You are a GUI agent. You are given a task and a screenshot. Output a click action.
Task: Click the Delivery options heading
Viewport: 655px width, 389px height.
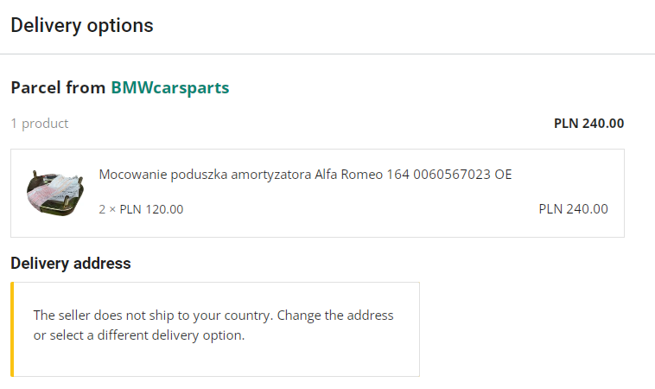click(x=82, y=26)
